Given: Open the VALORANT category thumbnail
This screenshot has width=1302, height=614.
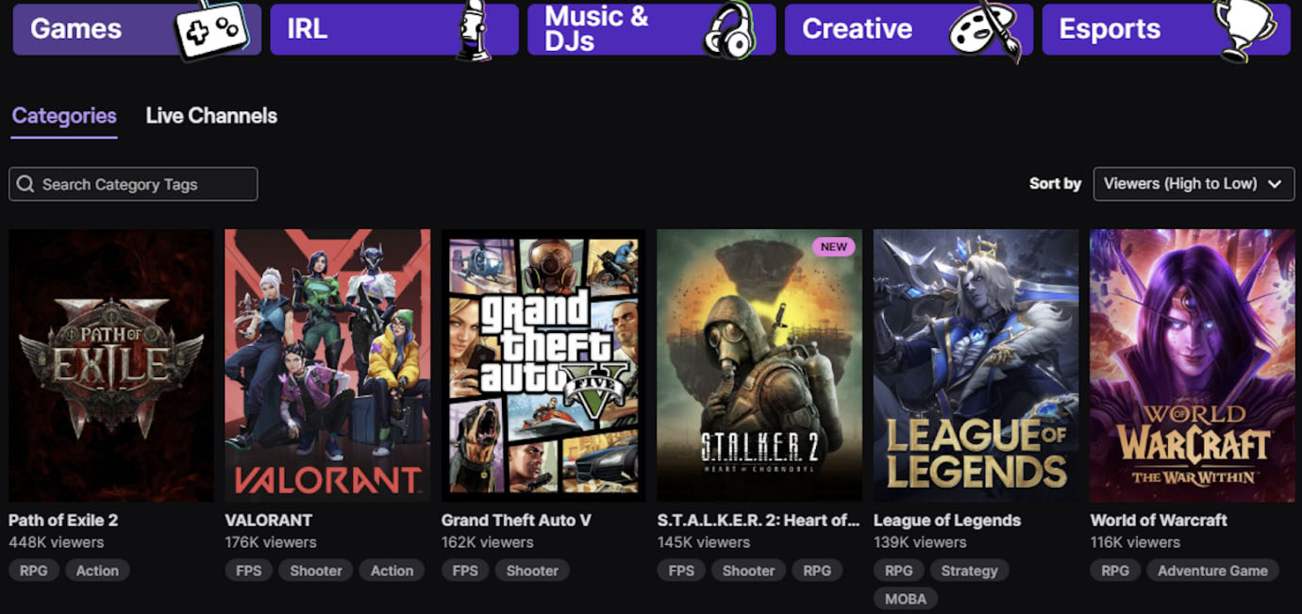Looking at the screenshot, I should click(327, 365).
